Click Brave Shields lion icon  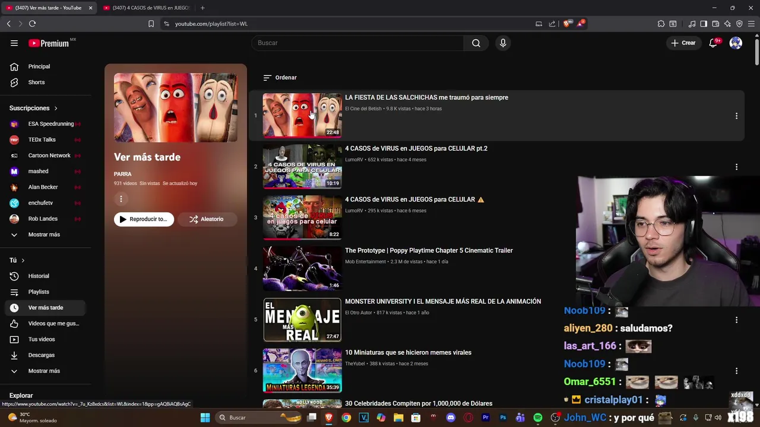pyautogui.click(x=566, y=24)
